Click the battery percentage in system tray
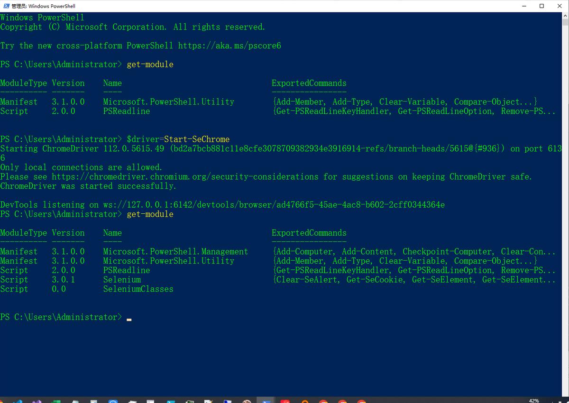Screen dimensions: 569x403 pyautogui.click(x=533, y=401)
